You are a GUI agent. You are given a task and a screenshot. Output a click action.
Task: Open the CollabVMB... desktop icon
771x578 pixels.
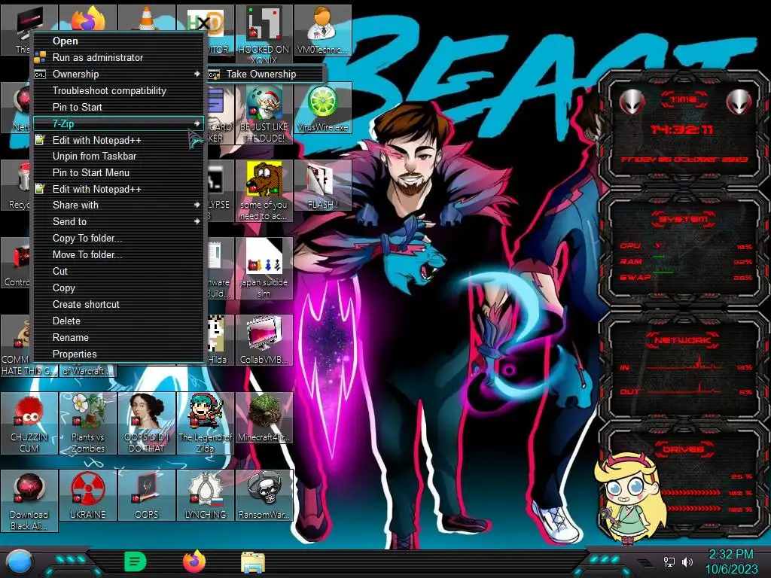[264, 340]
